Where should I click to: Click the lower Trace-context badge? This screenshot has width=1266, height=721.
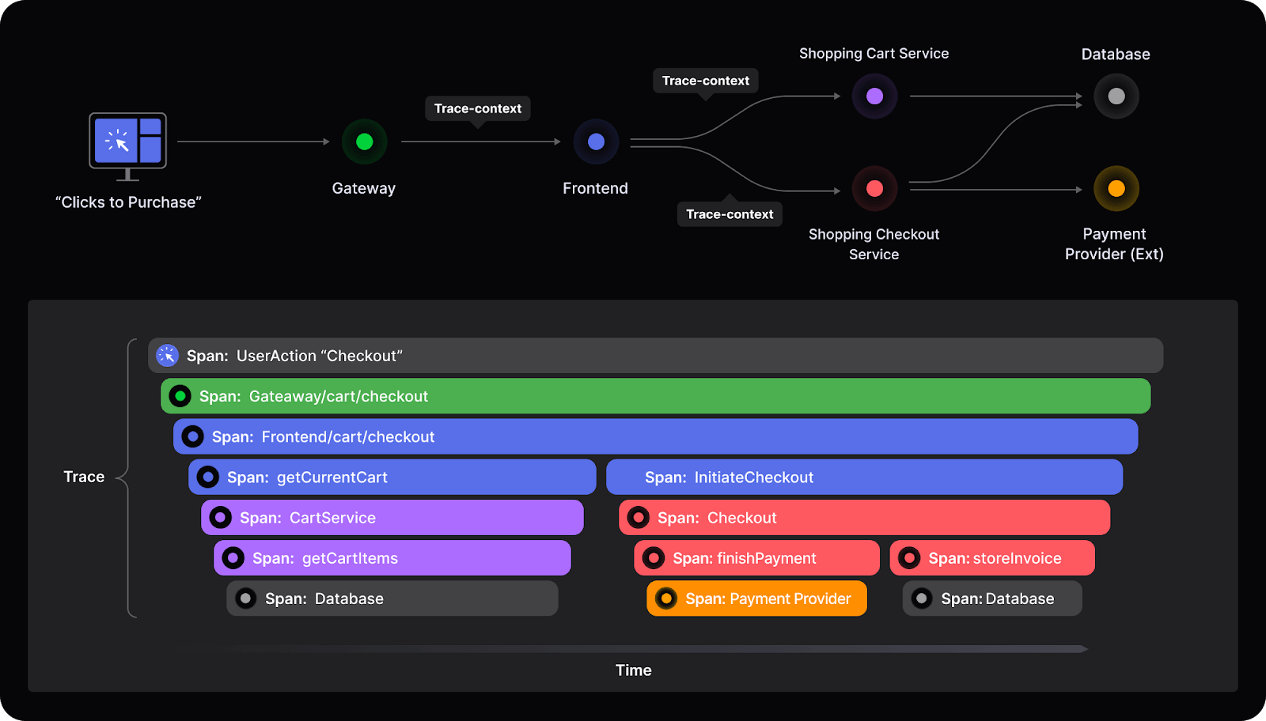(x=729, y=213)
